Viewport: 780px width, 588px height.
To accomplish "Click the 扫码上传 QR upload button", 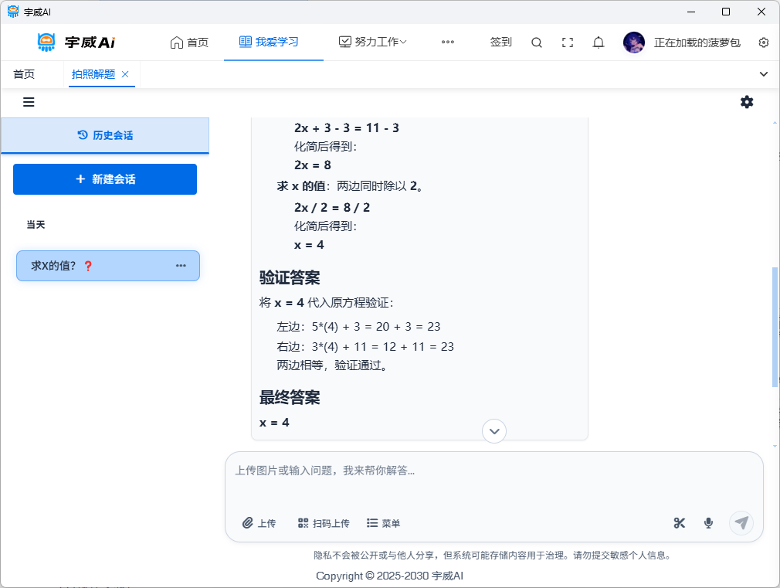I will coord(324,523).
